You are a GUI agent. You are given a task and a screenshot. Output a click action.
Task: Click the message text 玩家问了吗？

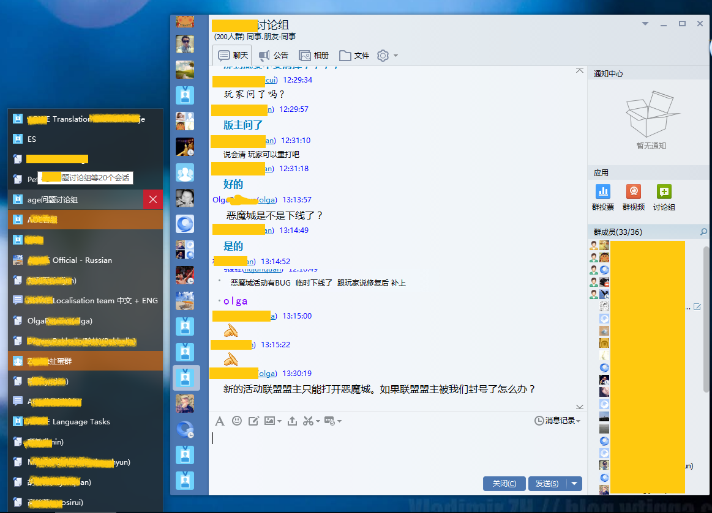tap(254, 94)
